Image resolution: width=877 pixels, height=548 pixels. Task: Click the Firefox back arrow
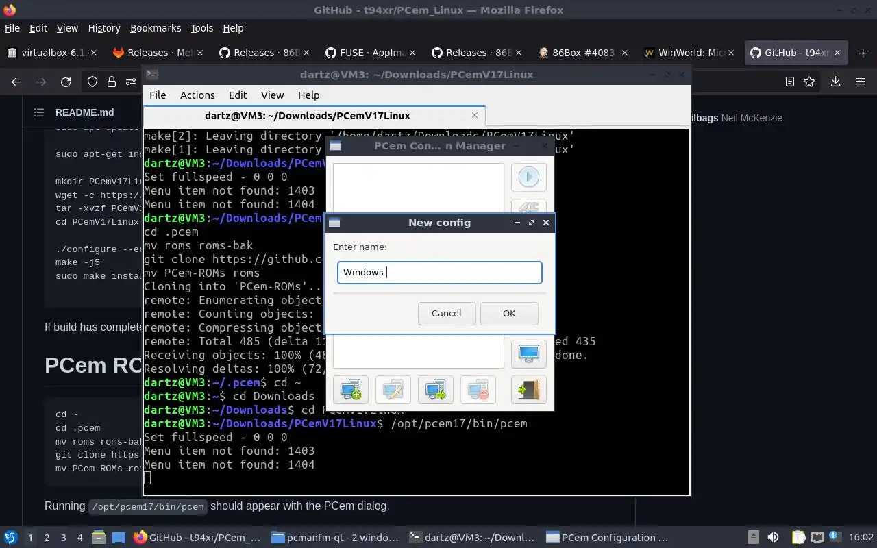(x=16, y=82)
